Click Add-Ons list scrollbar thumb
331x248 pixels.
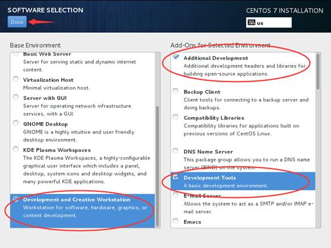318,72
